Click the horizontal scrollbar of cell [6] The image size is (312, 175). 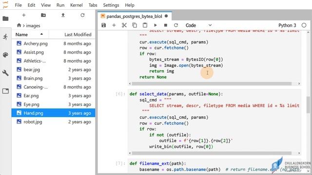[x=212, y=153]
